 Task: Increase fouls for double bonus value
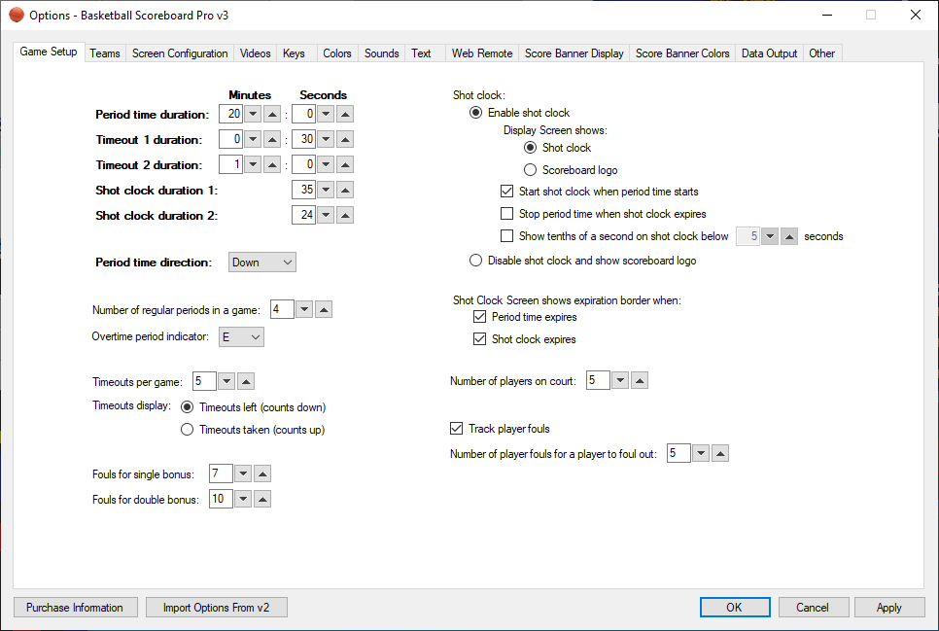pos(262,500)
